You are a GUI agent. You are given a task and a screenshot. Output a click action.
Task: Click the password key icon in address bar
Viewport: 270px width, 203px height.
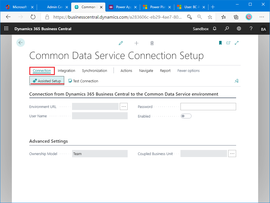pos(190,17)
